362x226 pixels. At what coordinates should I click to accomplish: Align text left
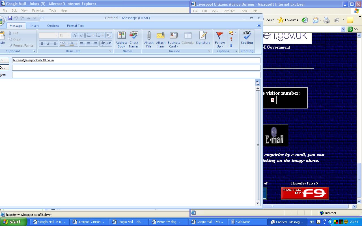click(82, 44)
